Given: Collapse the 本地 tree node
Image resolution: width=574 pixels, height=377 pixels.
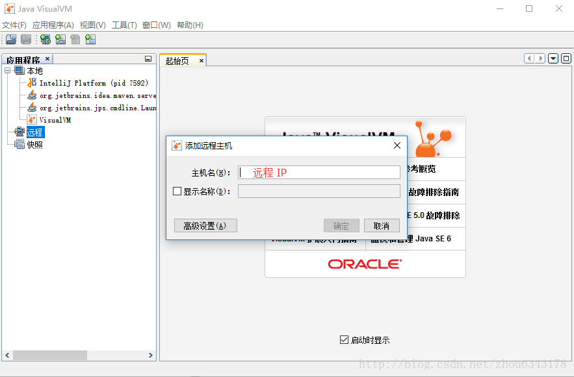Looking at the screenshot, I should pyautogui.click(x=8, y=70).
